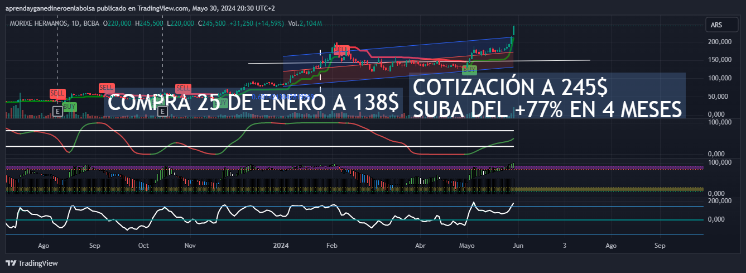Click the earnings E marker near August

pyautogui.click(x=56, y=111)
